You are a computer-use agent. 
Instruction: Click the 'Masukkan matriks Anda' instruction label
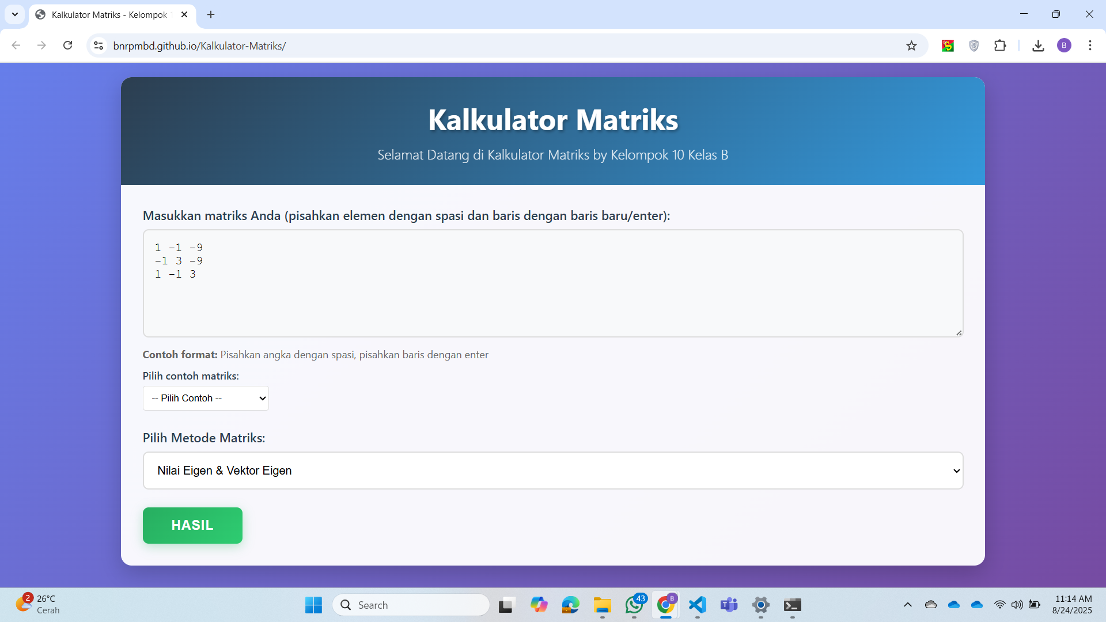[x=406, y=216]
